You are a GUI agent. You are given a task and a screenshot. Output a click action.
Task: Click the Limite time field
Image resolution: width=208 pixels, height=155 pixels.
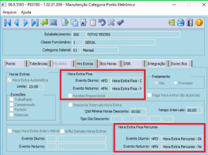[36, 87]
